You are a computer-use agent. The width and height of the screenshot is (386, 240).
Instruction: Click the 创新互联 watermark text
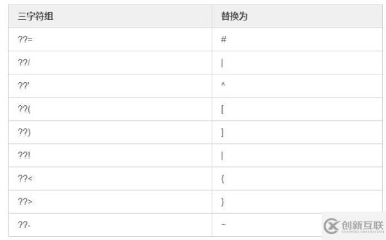click(x=362, y=225)
